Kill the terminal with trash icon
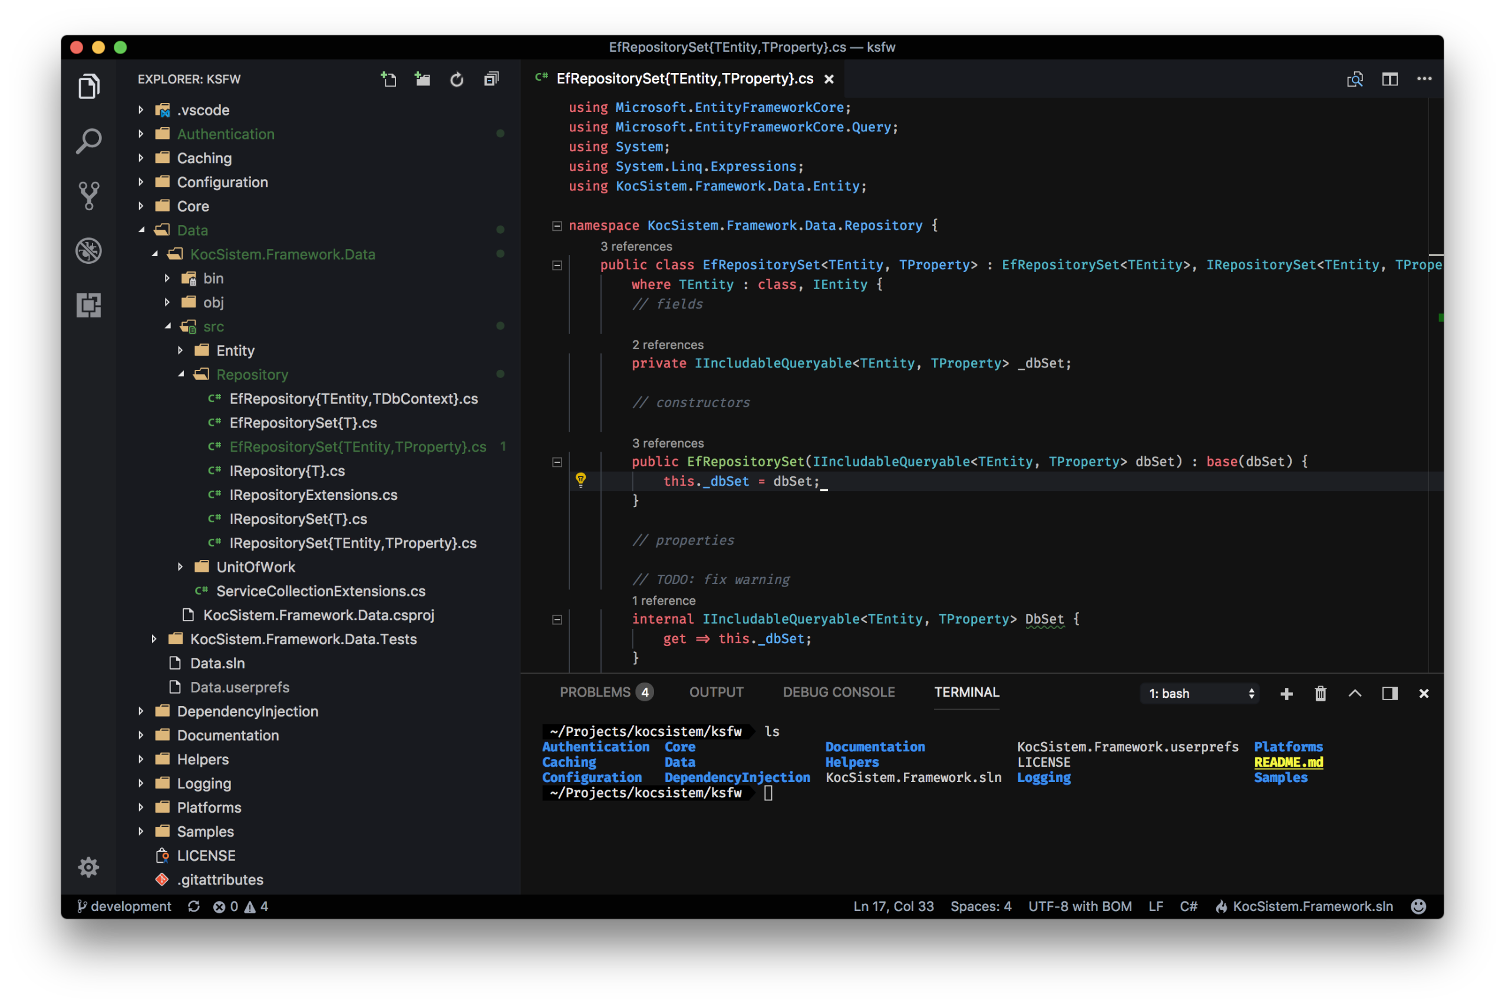 point(1320,694)
